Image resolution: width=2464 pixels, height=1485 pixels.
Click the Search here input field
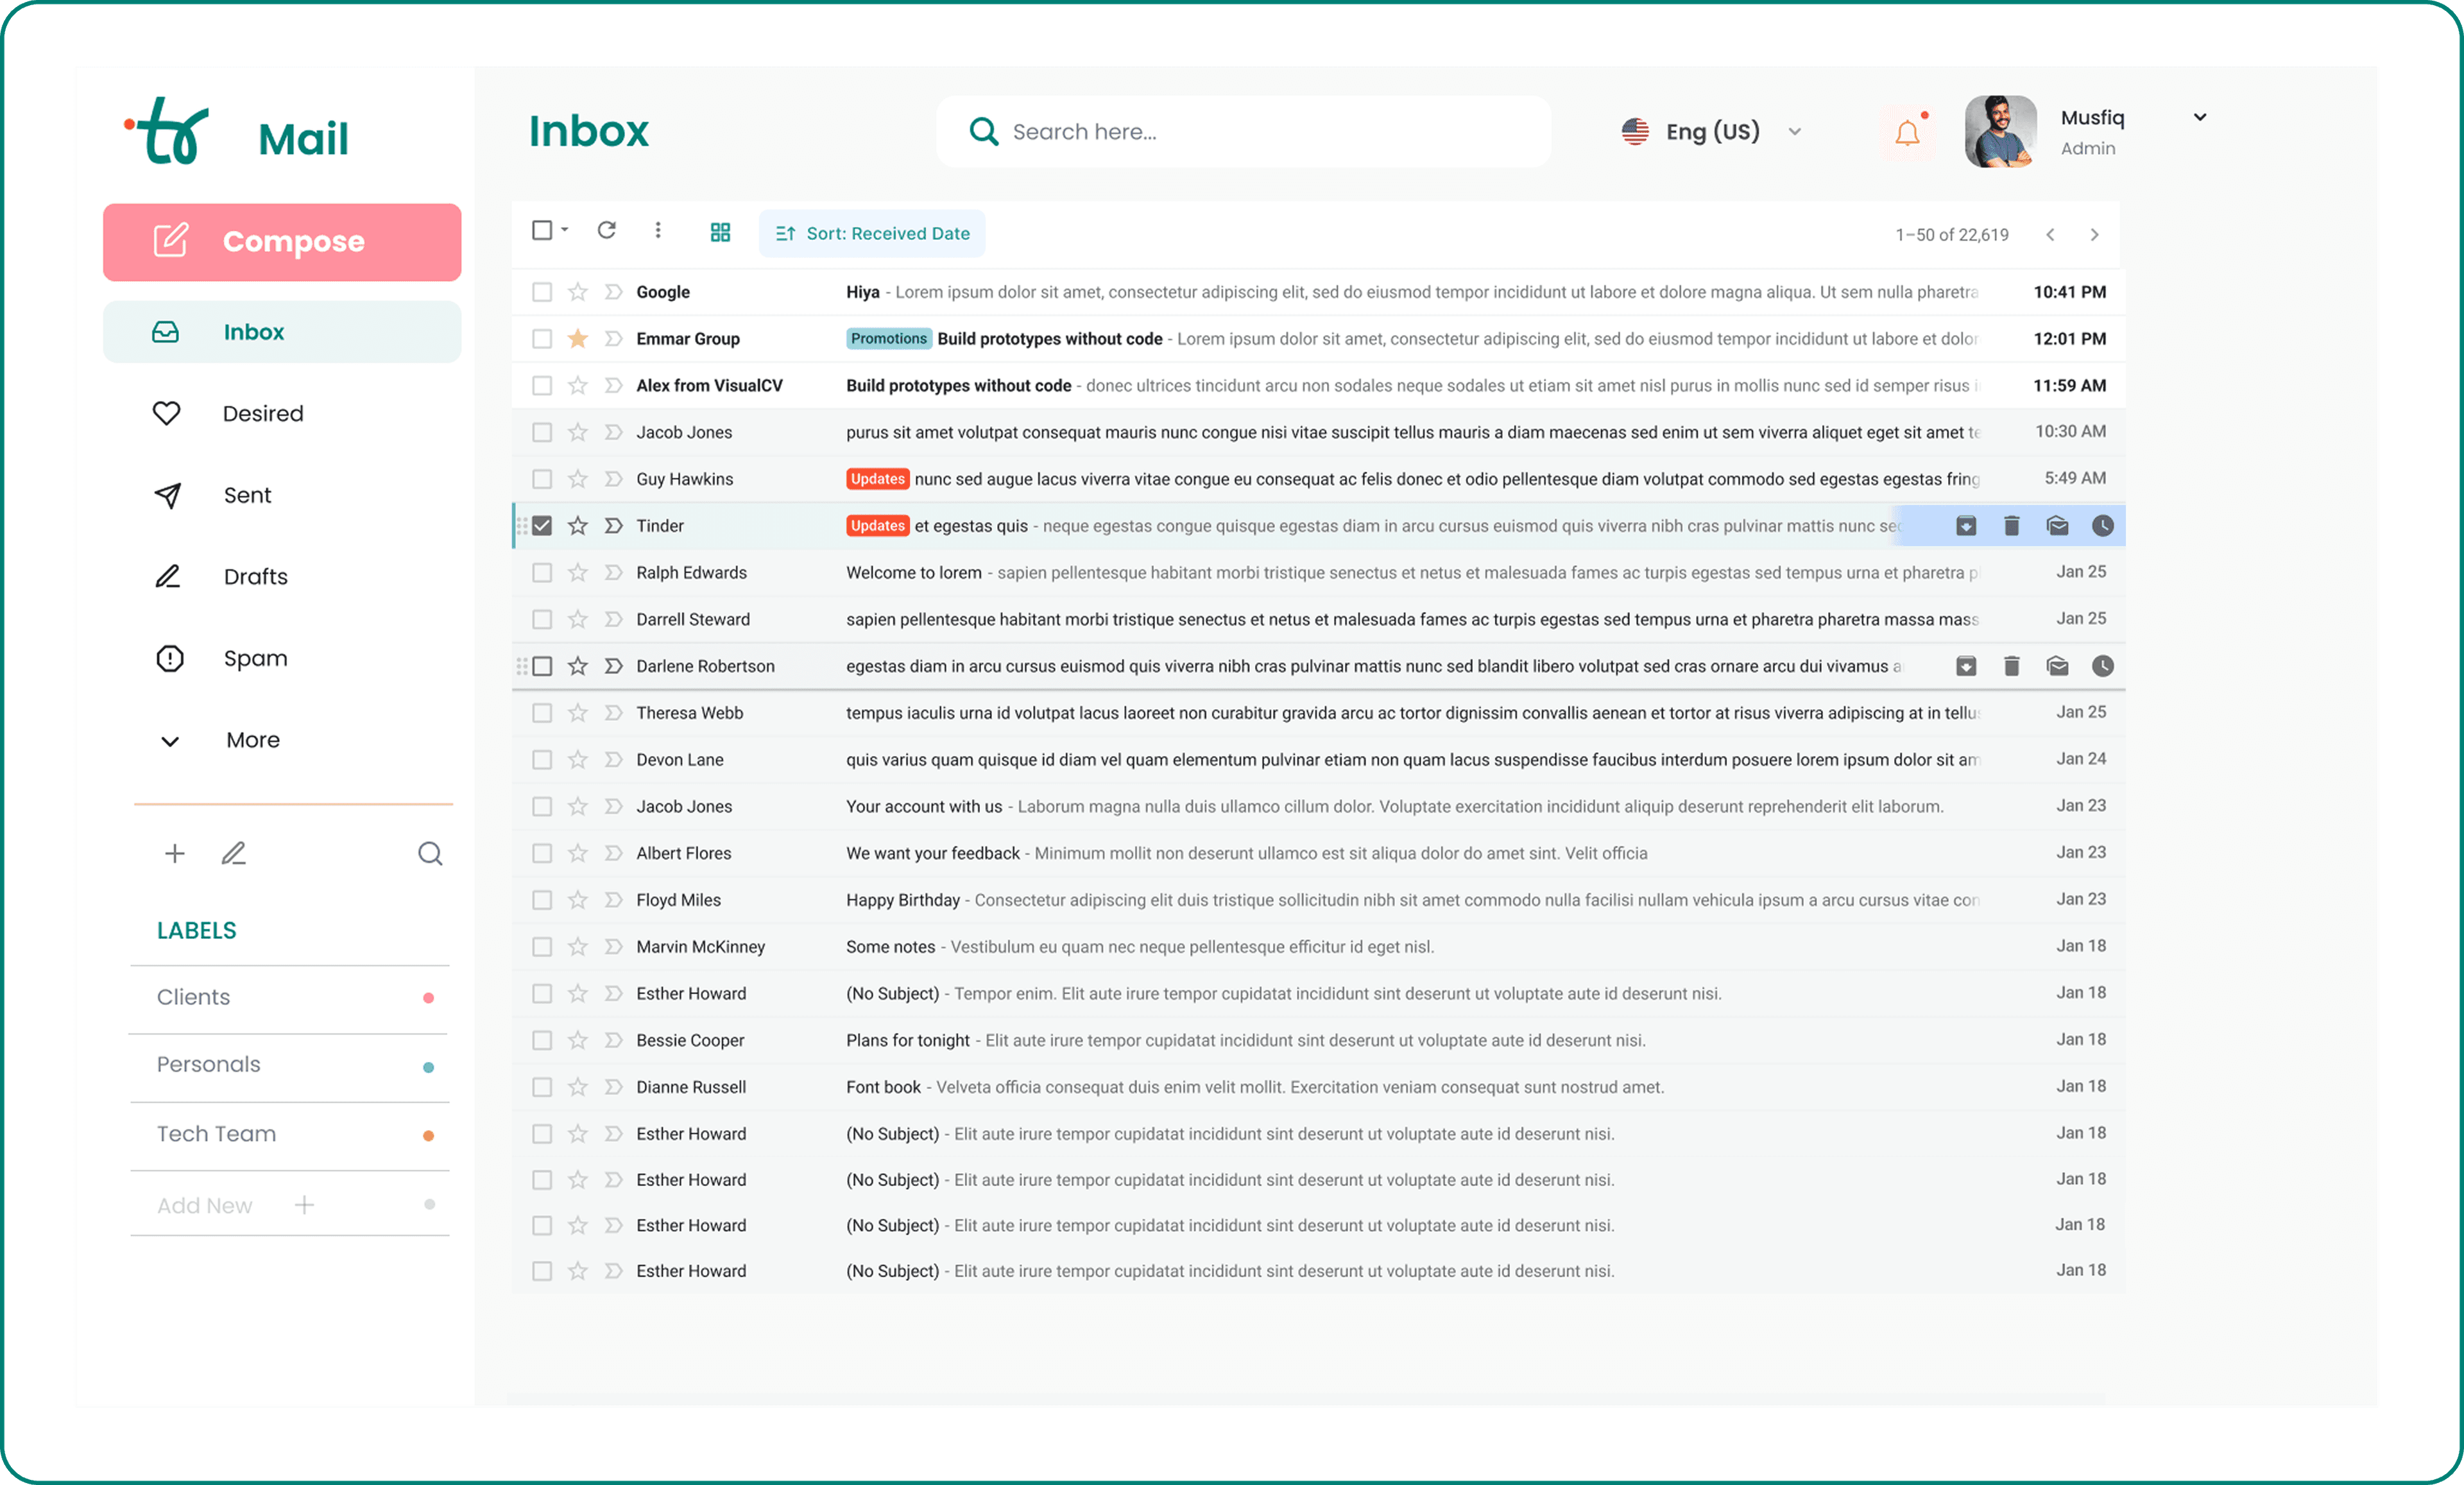[x=1243, y=132]
